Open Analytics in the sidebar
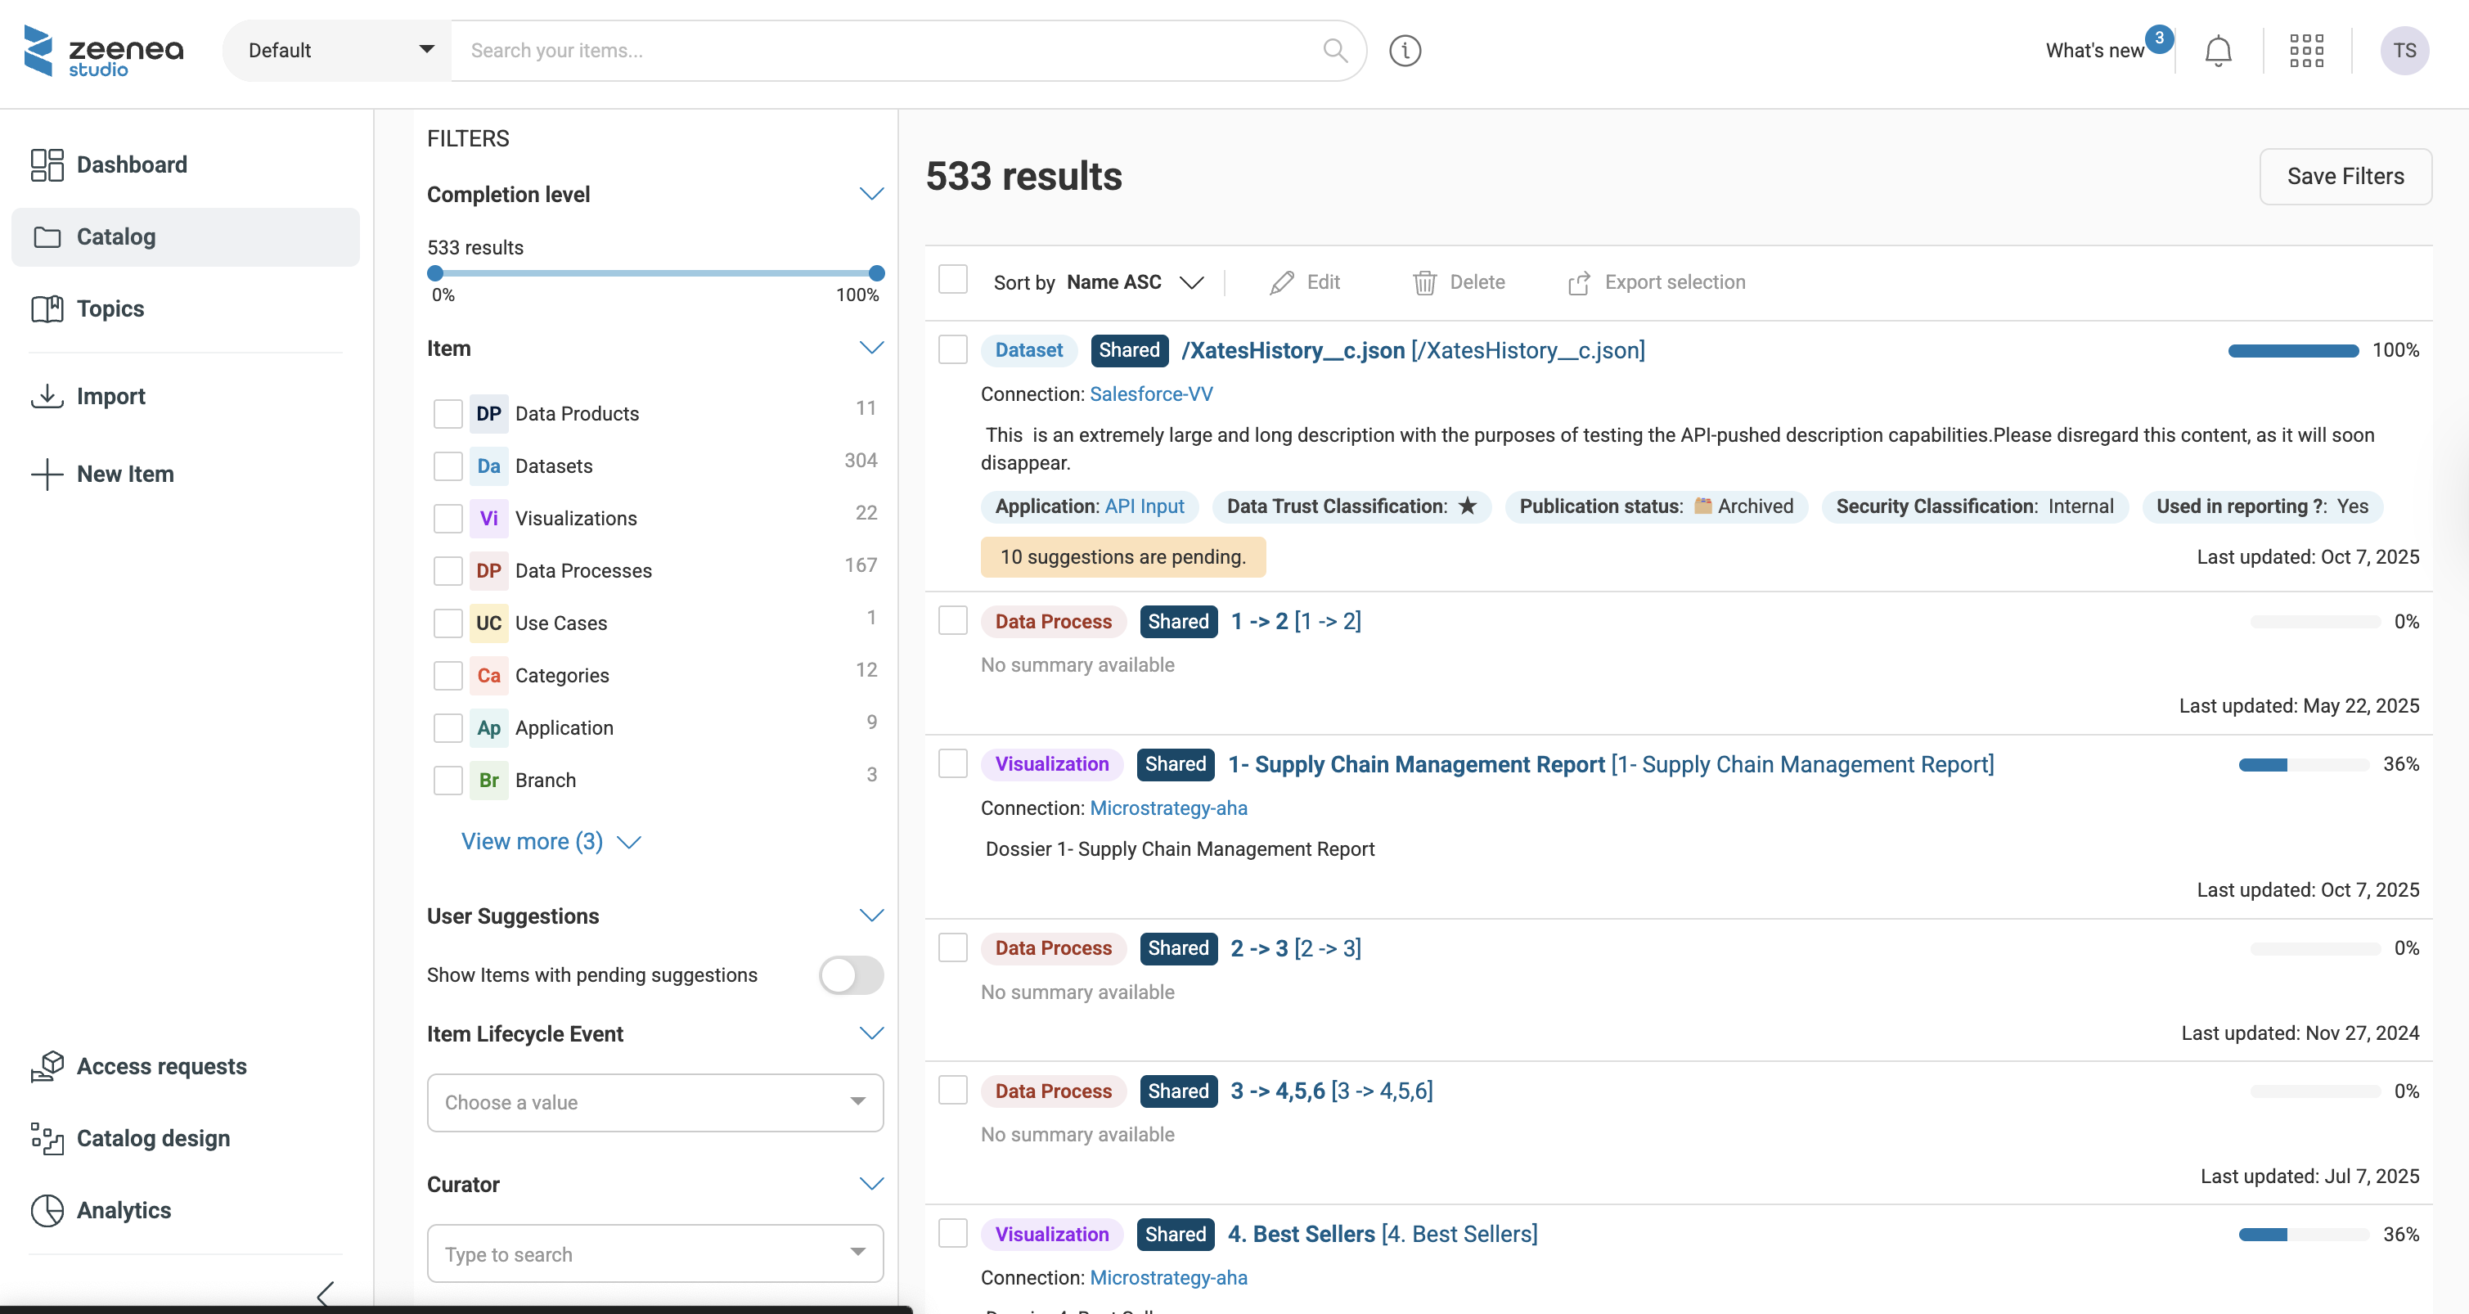The height and width of the screenshot is (1314, 2469). (x=124, y=1210)
